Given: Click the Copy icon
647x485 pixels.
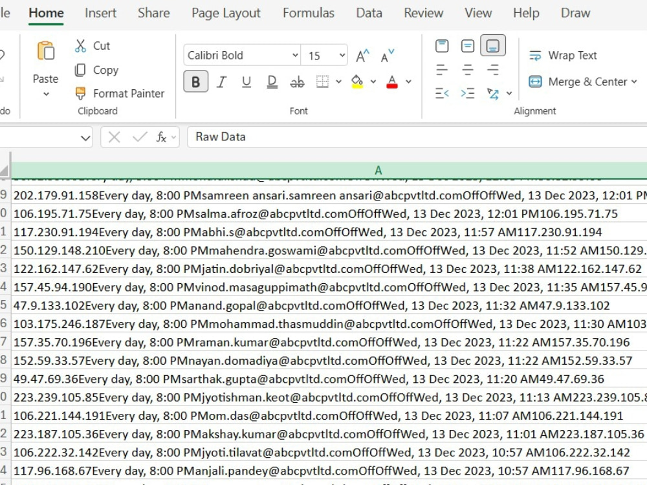Looking at the screenshot, I should tap(80, 70).
